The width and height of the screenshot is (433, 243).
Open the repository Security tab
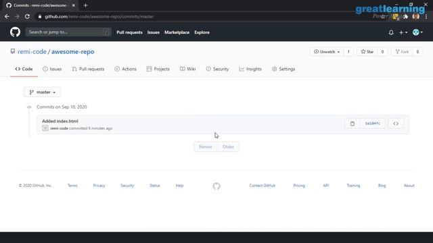217,69
